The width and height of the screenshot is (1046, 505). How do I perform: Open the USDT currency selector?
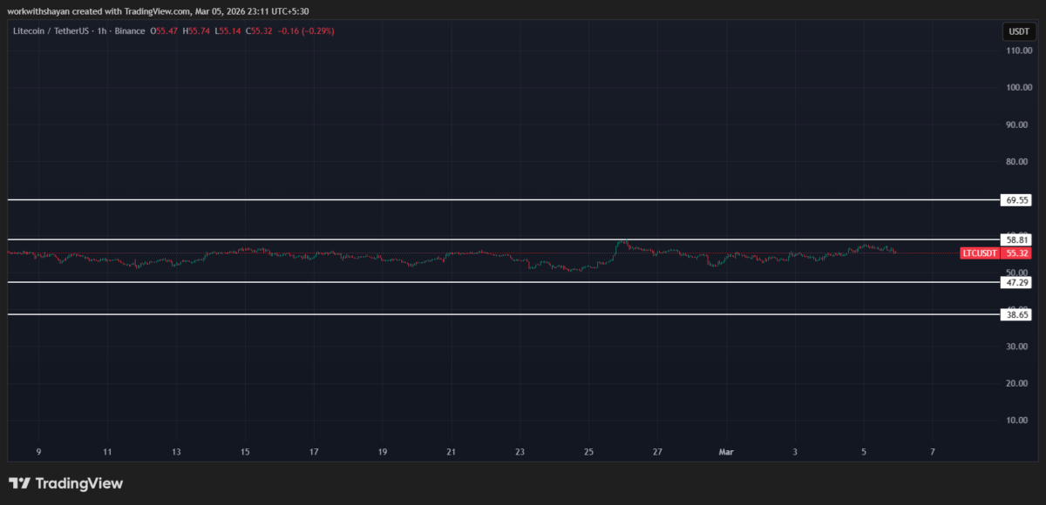point(1017,32)
